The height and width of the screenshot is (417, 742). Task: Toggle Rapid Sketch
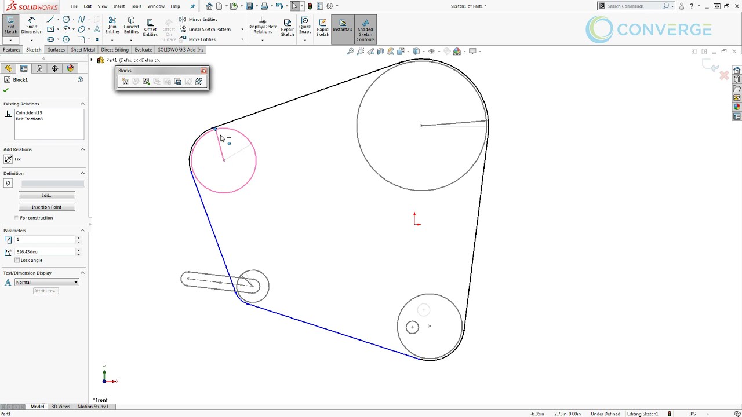[x=322, y=27]
